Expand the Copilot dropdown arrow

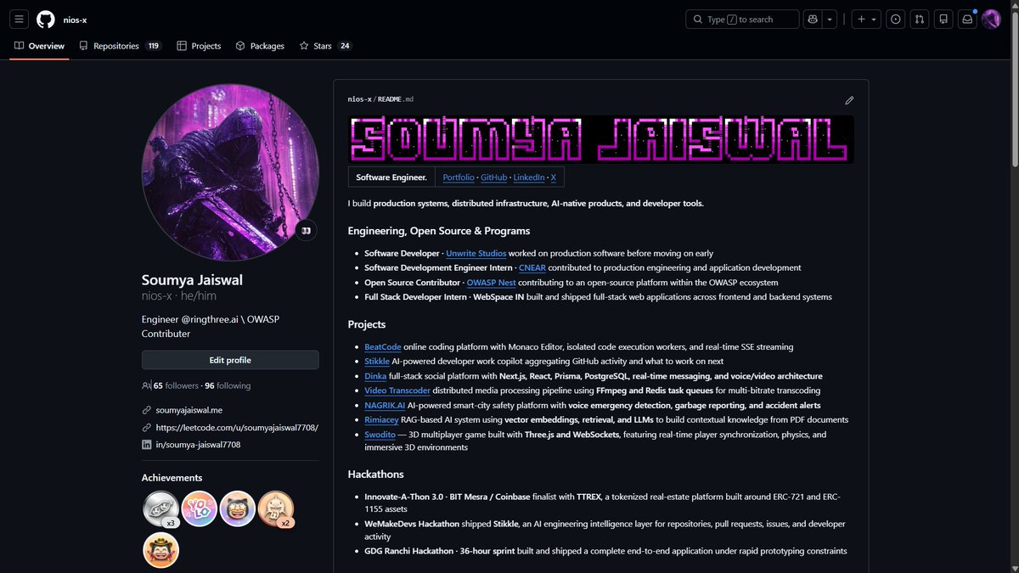[x=830, y=19]
